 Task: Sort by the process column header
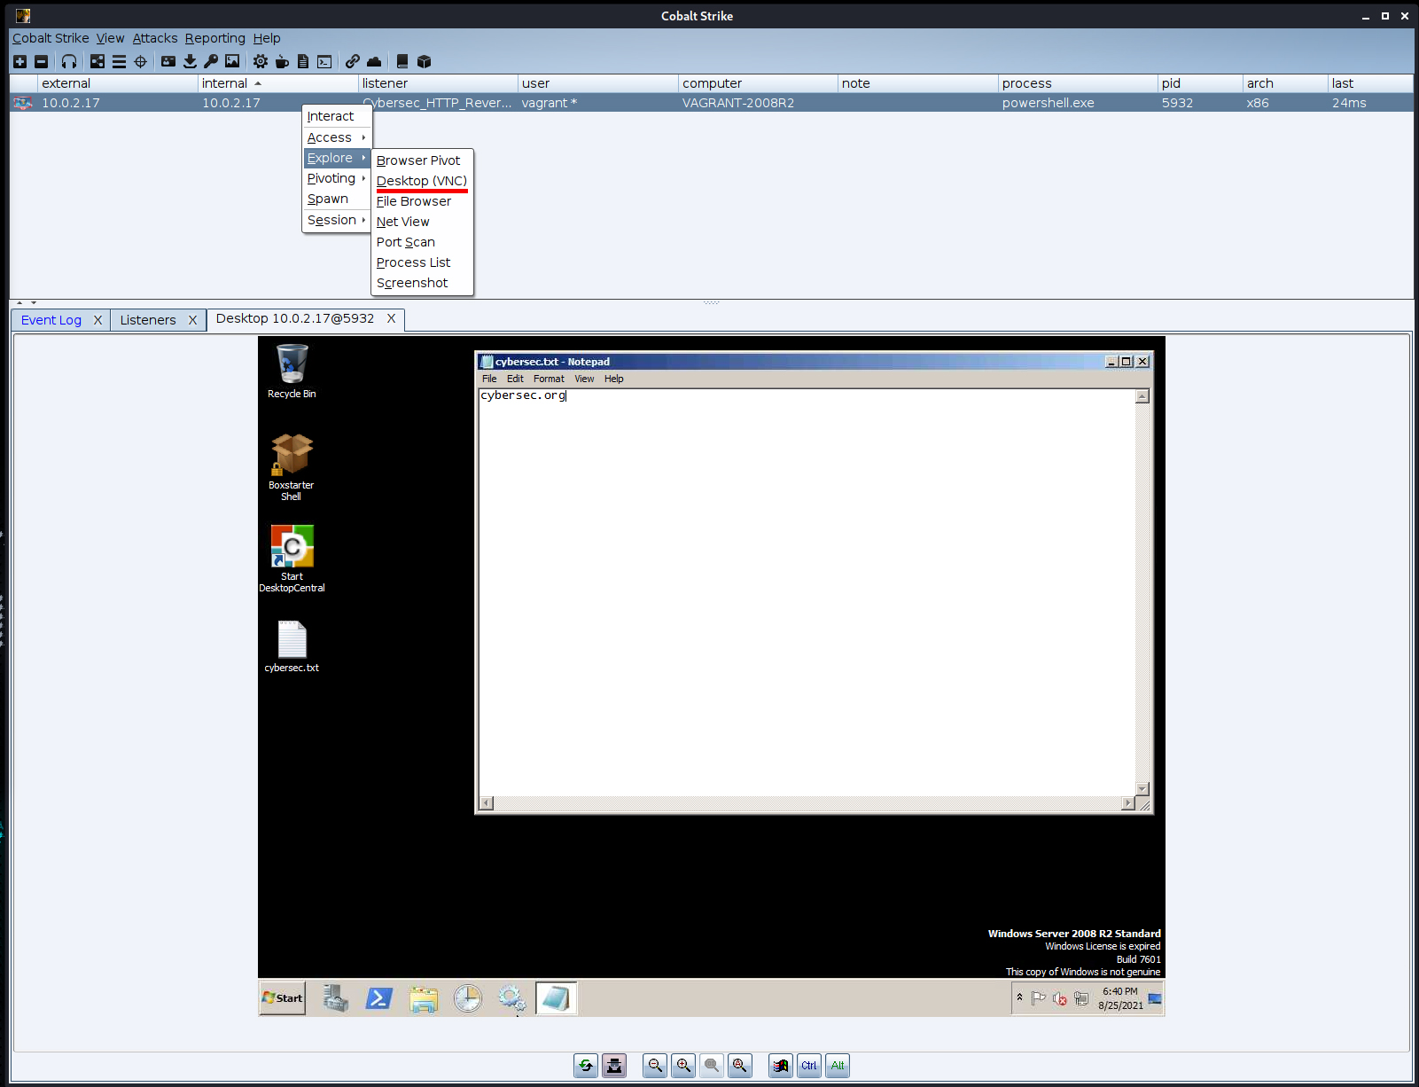coord(1078,83)
